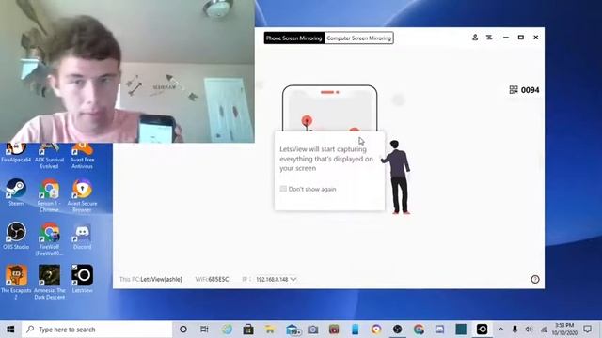
Task: Click the microphone tray icon
Action: pos(515,330)
